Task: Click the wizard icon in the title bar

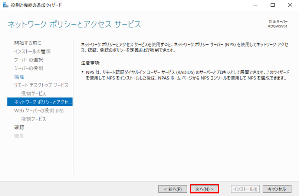Action: coord(5,5)
